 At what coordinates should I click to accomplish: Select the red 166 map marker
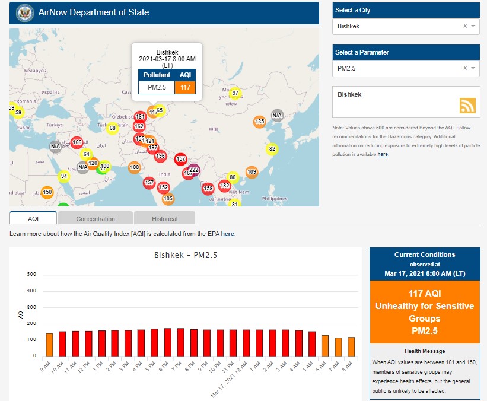pyautogui.click(x=77, y=142)
